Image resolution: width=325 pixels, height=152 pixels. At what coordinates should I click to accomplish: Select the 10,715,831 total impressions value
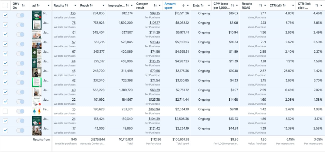point(125,139)
